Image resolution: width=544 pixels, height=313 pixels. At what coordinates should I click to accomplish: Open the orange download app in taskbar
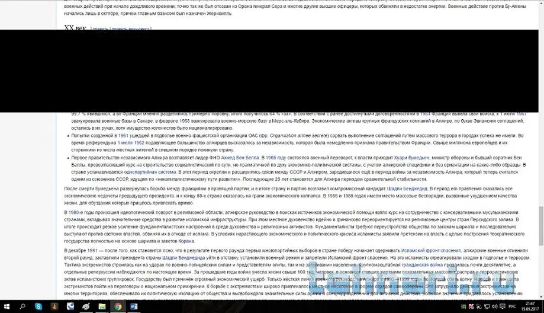[54, 306]
